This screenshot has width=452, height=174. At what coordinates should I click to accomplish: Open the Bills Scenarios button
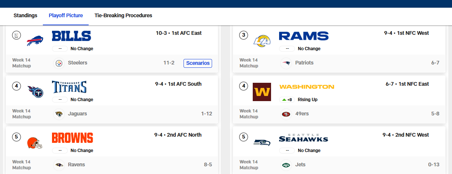tap(198, 63)
